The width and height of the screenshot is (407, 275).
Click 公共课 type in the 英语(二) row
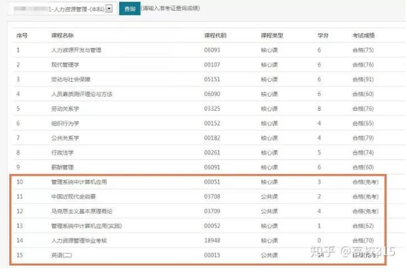coord(269,255)
